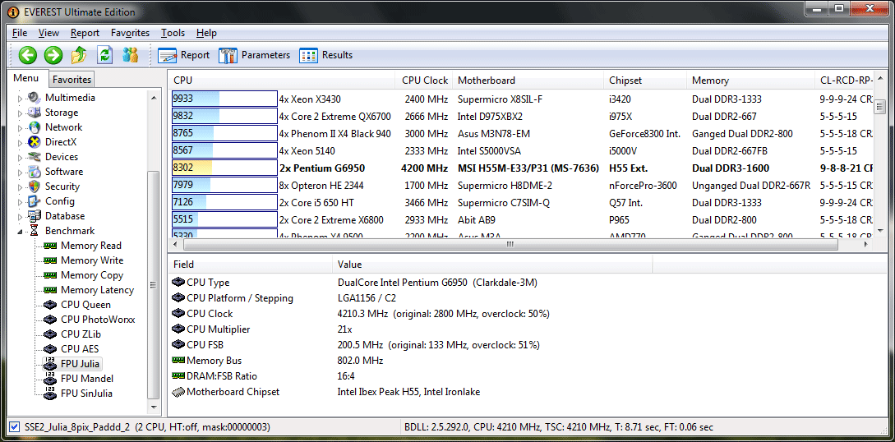
Task: Select the Multimedia icon in tree
Action: point(35,98)
